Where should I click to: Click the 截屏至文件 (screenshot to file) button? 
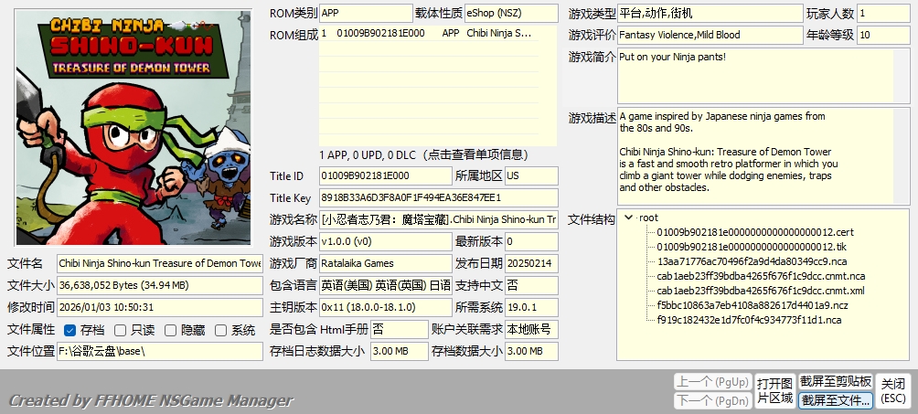point(835,400)
